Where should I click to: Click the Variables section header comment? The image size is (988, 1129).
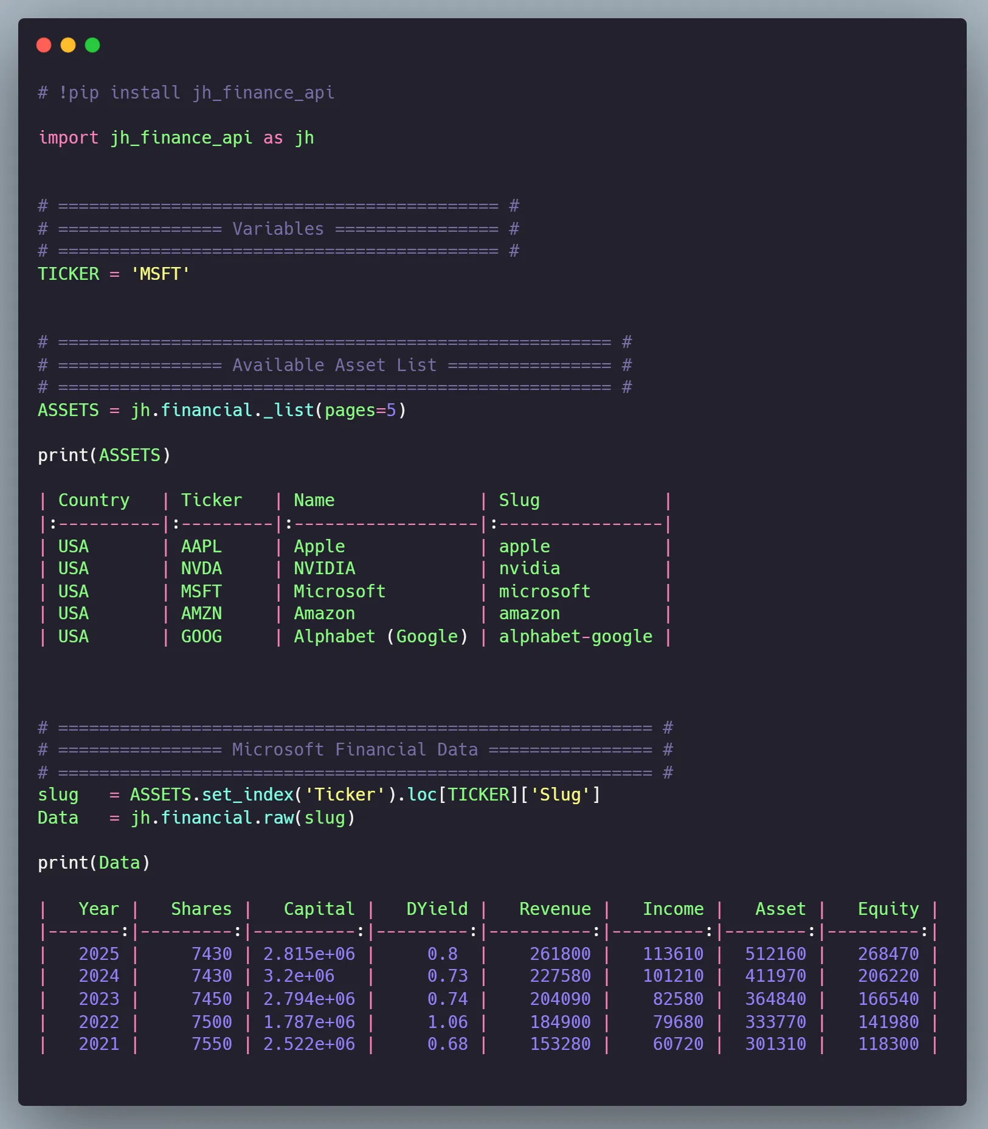pos(278,229)
